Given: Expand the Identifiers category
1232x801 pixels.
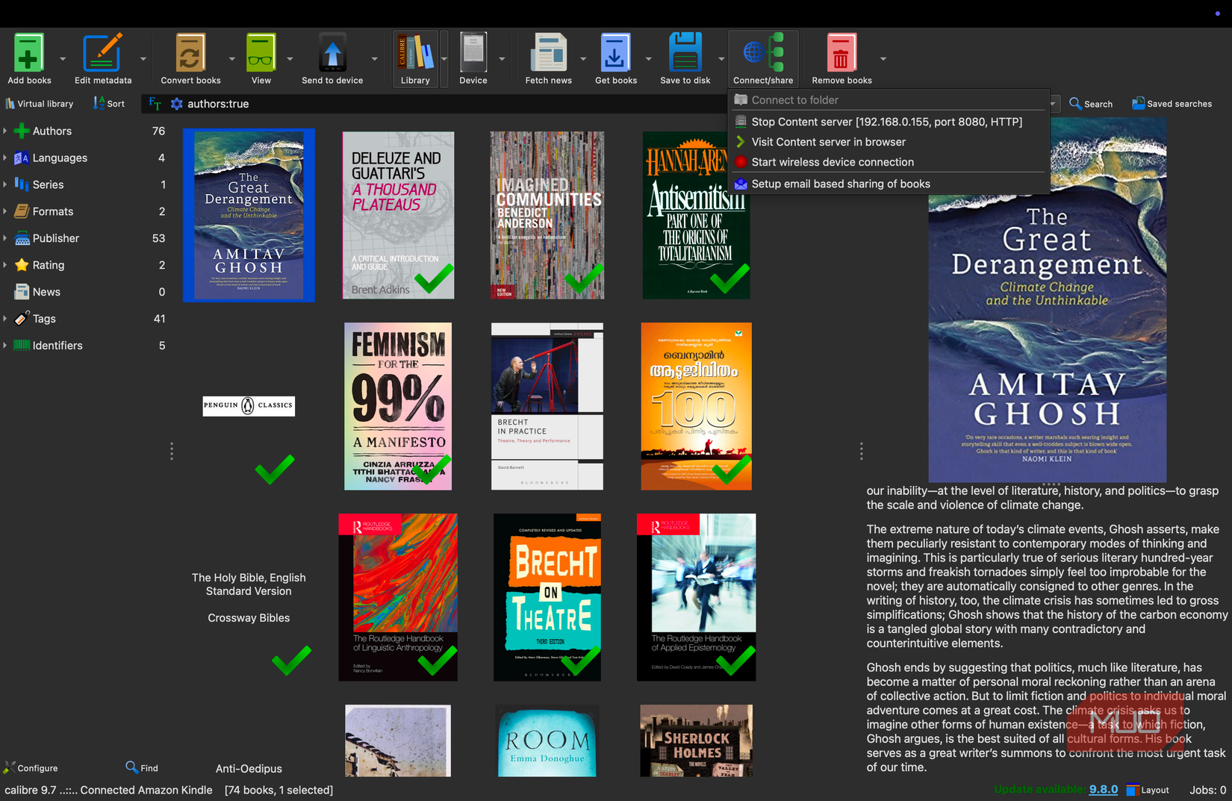Looking at the screenshot, I should point(5,346).
